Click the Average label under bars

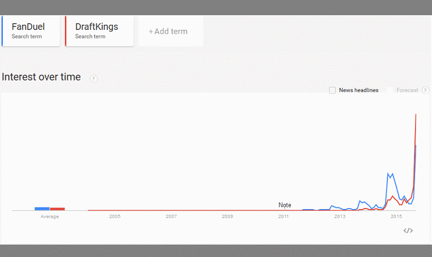50,216
